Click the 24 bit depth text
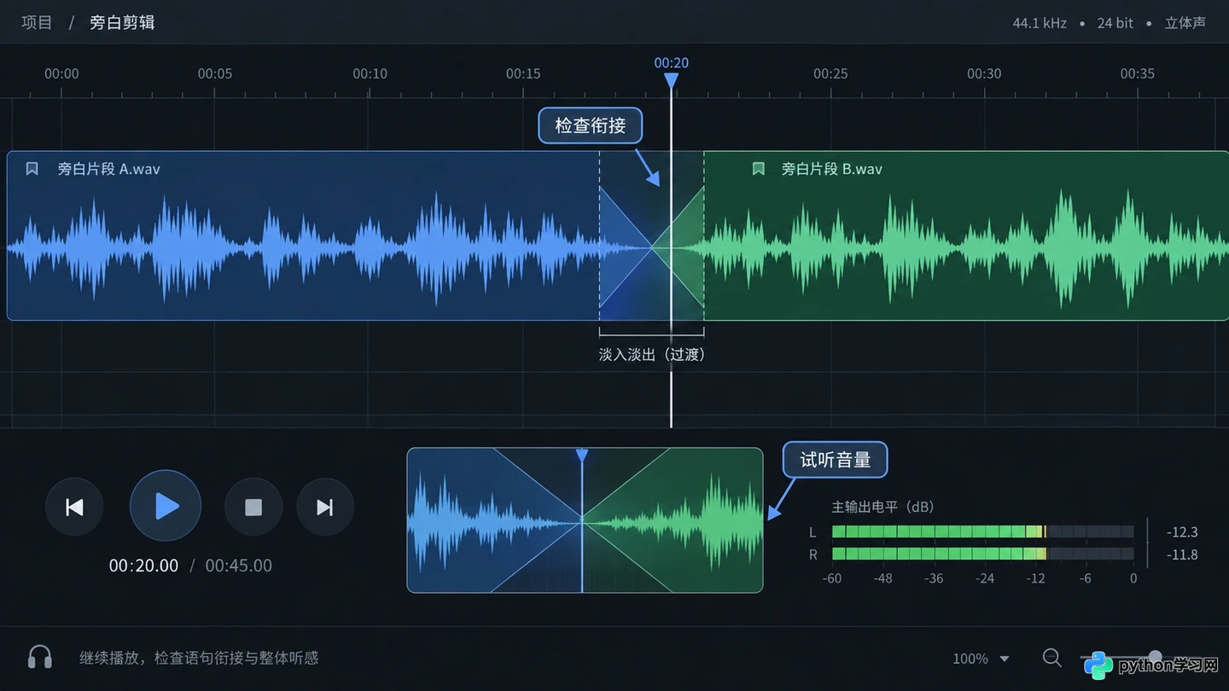The width and height of the screenshot is (1229, 691). pyautogui.click(x=1115, y=23)
